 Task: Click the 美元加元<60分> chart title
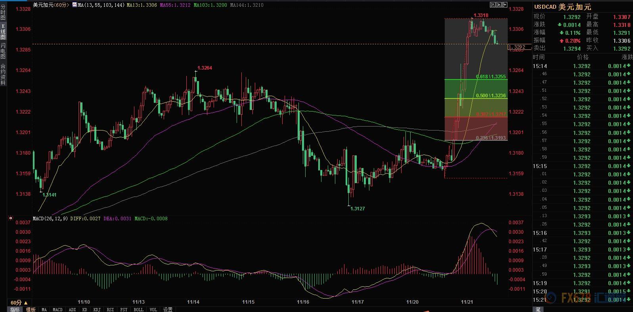click(51, 5)
